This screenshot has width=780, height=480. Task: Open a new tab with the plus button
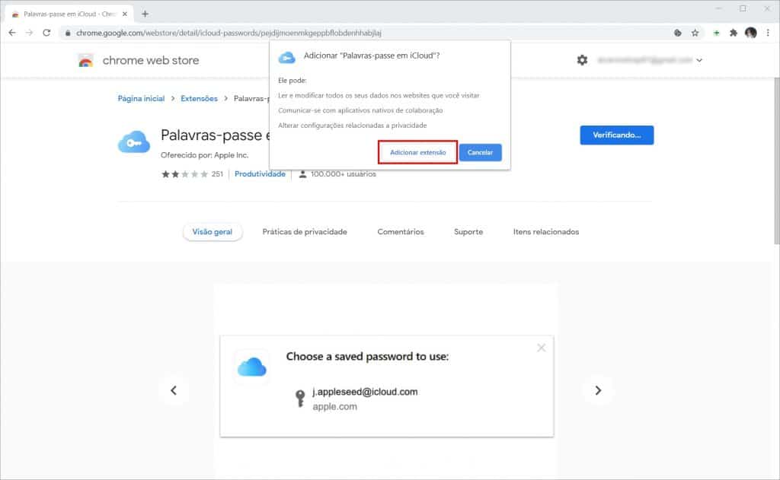(x=145, y=14)
